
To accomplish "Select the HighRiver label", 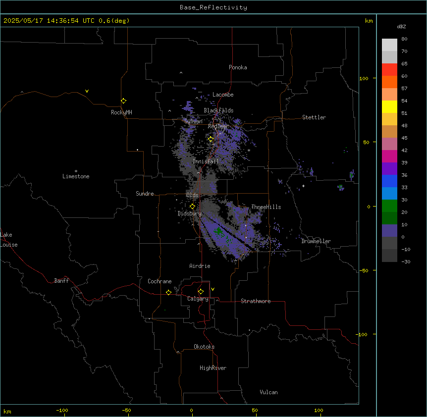I will [x=213, y=368].
